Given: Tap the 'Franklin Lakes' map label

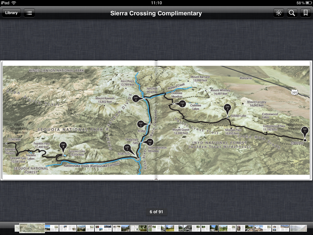Looking at the screenshot, I should click(x=31, y=157).
